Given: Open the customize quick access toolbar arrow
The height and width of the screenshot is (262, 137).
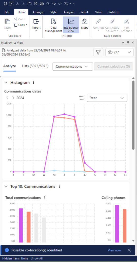Looking at the screenshot, I should [74, 4].
